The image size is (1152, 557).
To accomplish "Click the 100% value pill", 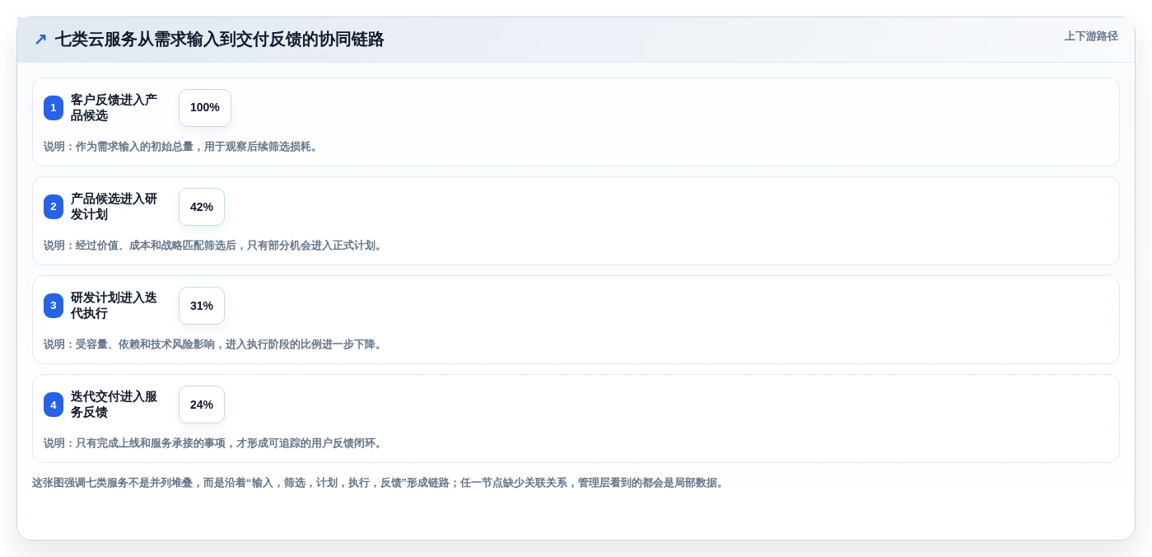I will tap(205, 108).
